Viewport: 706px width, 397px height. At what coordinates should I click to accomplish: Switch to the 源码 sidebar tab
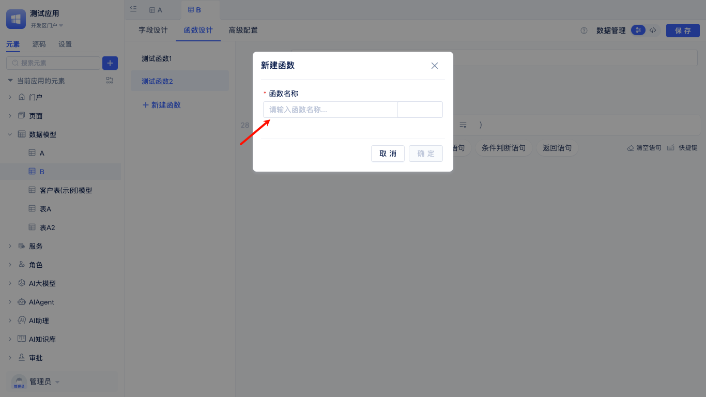39,44
